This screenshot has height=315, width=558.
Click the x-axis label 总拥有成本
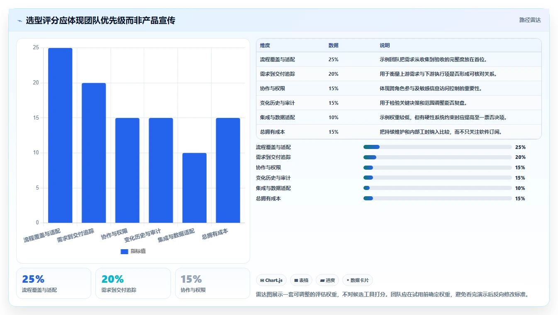tap(215, 234)
